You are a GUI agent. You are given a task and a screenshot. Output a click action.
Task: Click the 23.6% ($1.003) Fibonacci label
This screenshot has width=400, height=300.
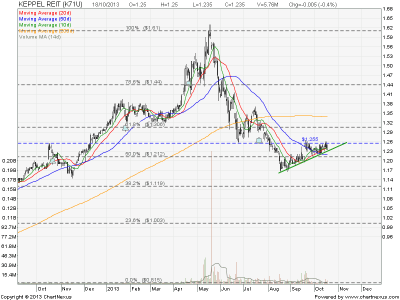tap(145, 220)
